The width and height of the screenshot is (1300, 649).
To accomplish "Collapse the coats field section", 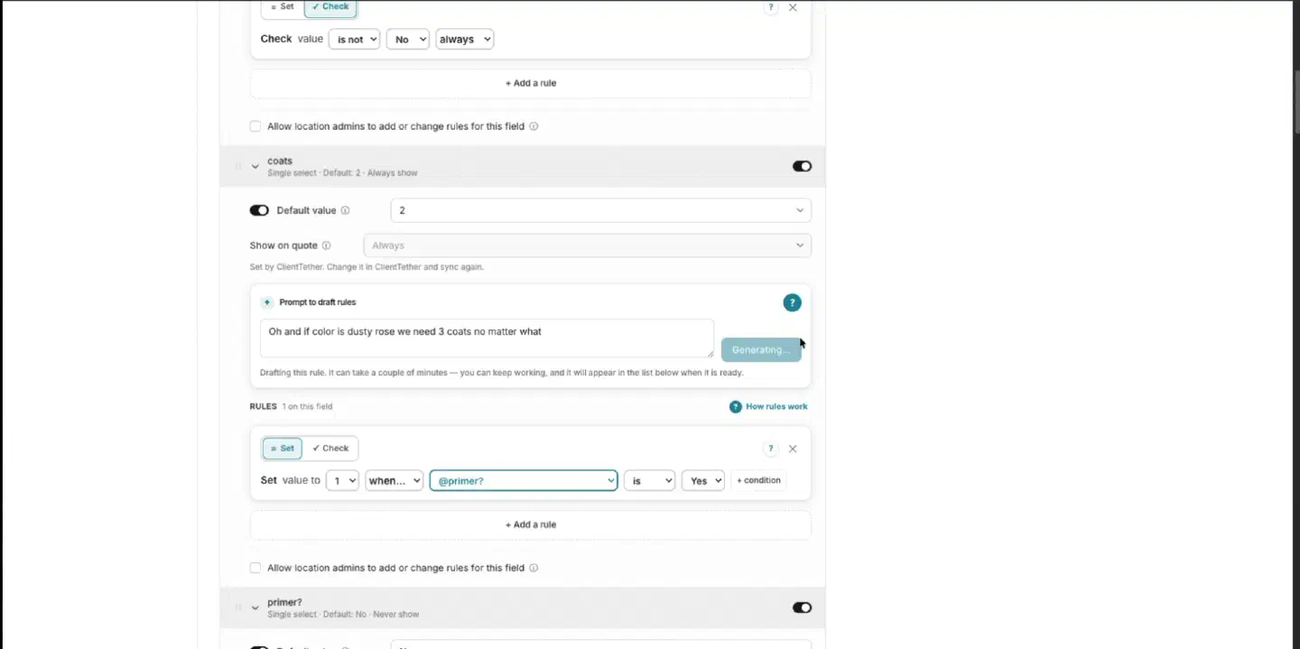I will [x=255, y=166].
